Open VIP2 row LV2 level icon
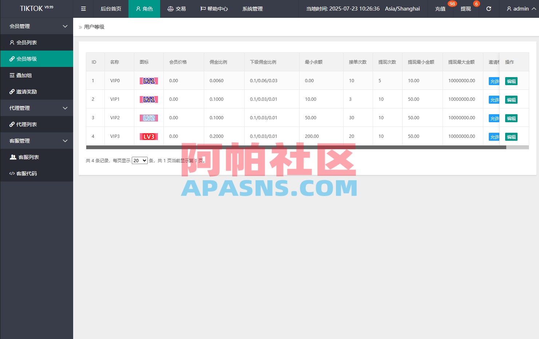Screen dimensions: 539x339 pyautogui.click(x=149, y=118)
